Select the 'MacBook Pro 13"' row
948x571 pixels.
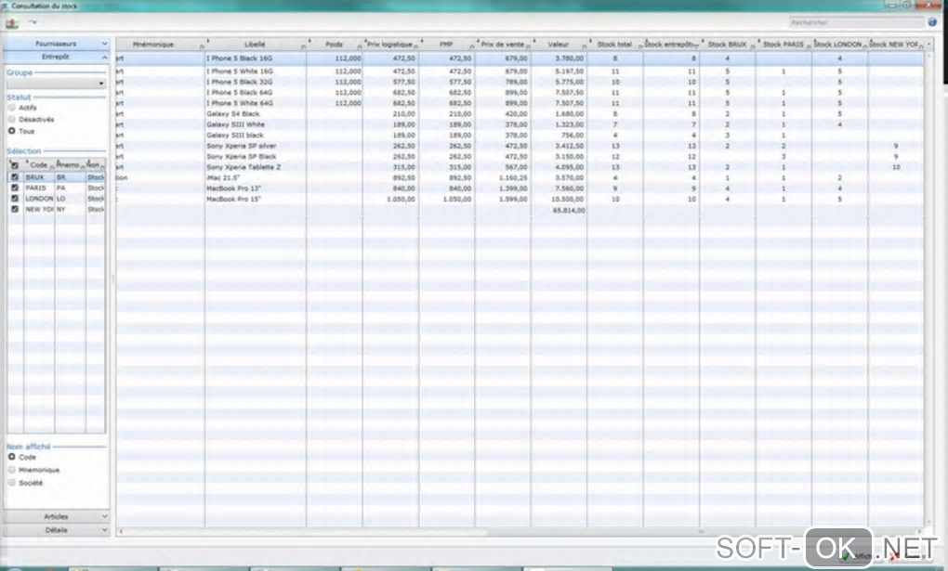(520, 188)
